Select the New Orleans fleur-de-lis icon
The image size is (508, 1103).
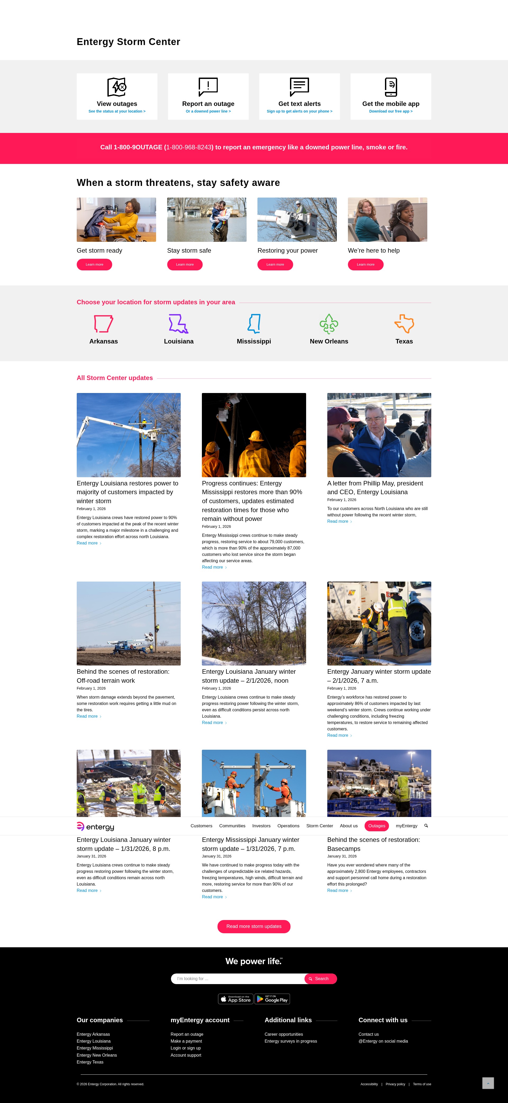coord(329,324)
